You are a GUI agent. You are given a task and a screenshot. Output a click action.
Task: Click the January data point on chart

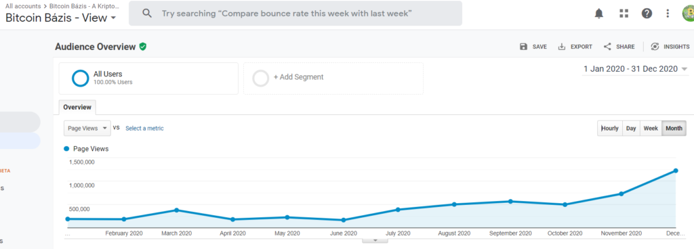67,219
